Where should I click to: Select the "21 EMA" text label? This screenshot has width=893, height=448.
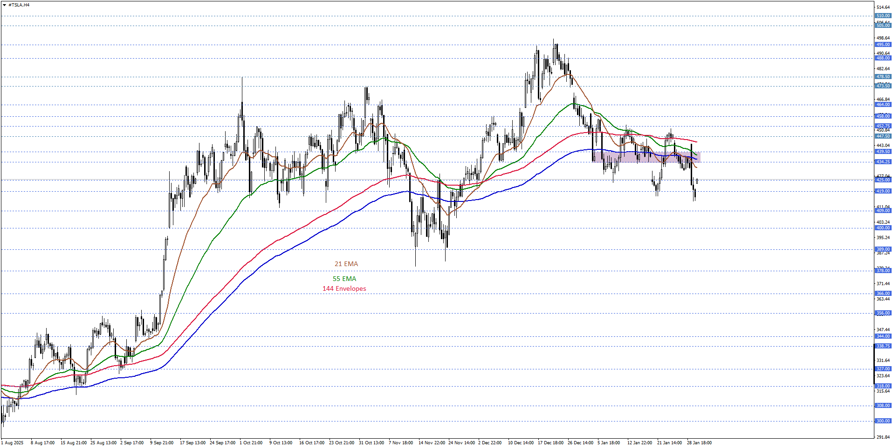pyautogui.click(x=346, y=264)
